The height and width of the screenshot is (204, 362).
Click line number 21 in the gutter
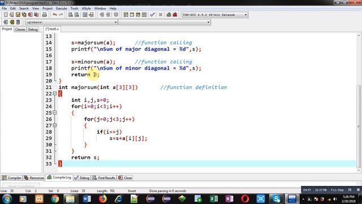49,87
